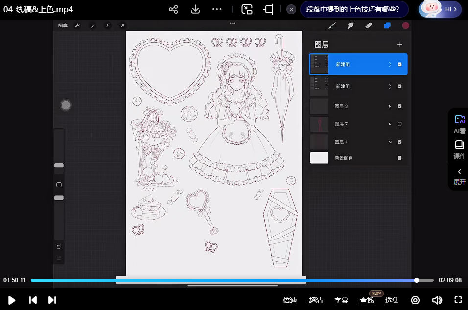The width and height of the screenshot is (468, 310).
Task: Click the video progress bar handle
Action: (x=417, y=280)
